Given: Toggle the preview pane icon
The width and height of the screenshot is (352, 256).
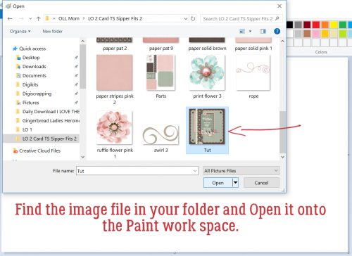Looking at the screenshot, I should [263, 31].
